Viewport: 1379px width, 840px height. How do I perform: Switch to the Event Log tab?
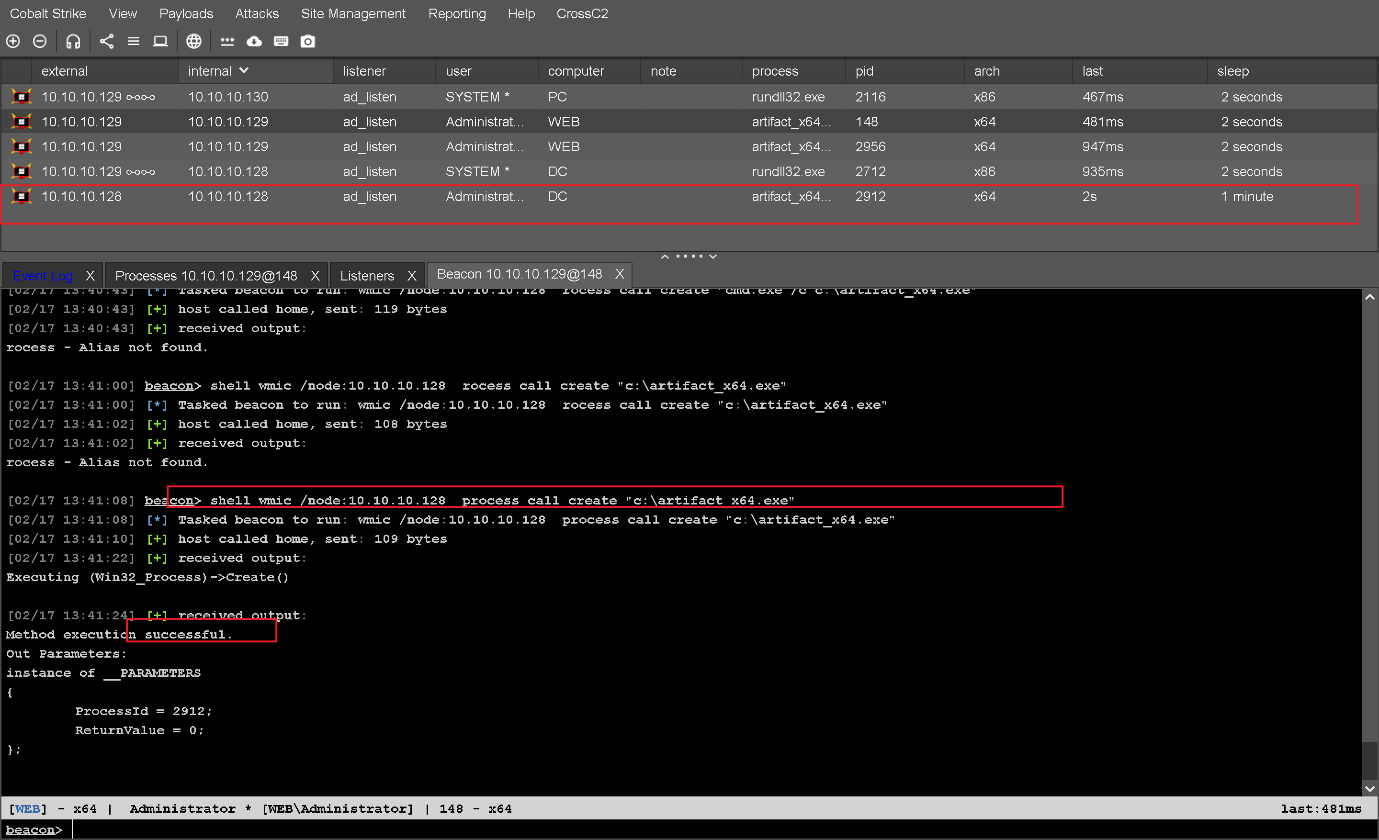43,276
